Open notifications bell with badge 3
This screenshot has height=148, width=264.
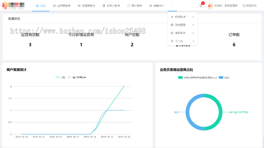[x=201, y=5]
